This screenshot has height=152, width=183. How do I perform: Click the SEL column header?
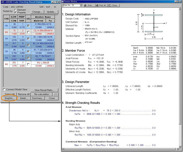(x=28, y=19)
